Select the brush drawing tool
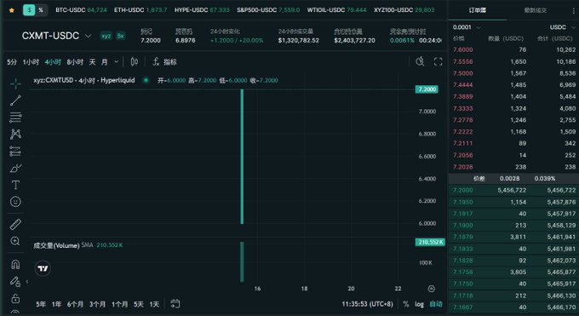The height and width of the screenshot is (316, 579). (15, 168)
